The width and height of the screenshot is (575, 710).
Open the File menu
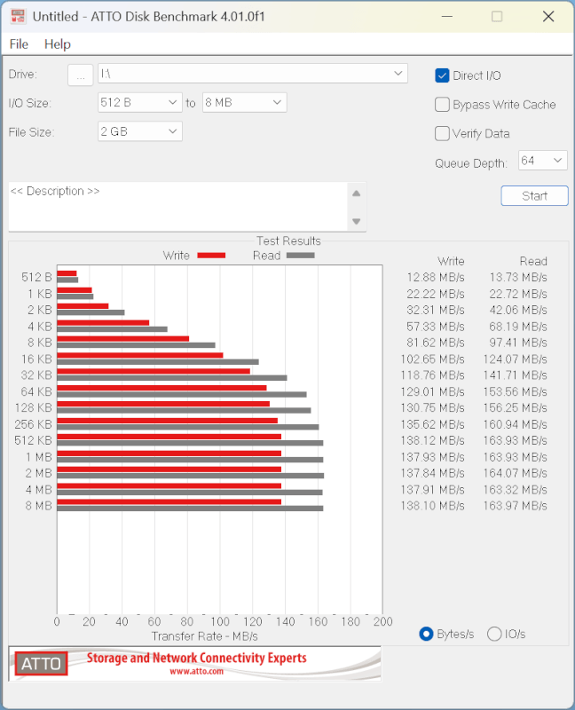point(19,43)
